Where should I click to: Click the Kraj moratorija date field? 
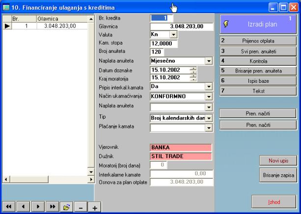coord(170,77)
